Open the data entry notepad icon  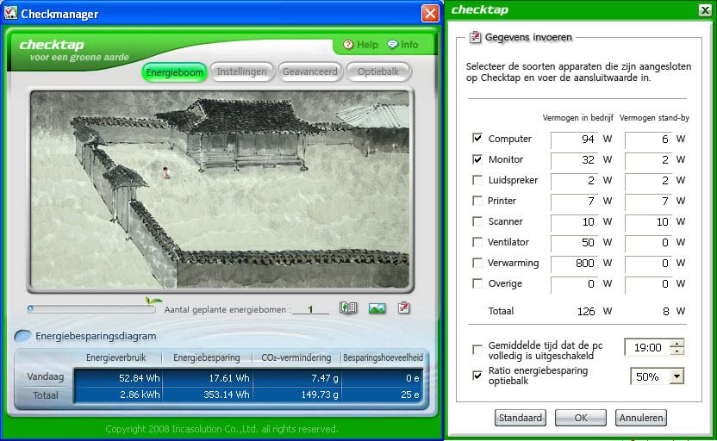pyautogui.click(x=404, y=307)
